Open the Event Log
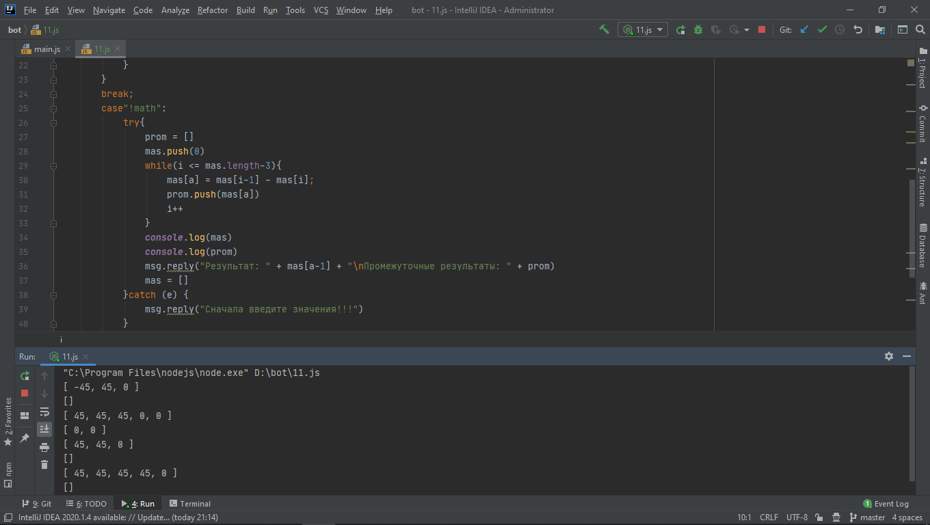This screenshot has height=525, width=930. [x=886, y=504]
